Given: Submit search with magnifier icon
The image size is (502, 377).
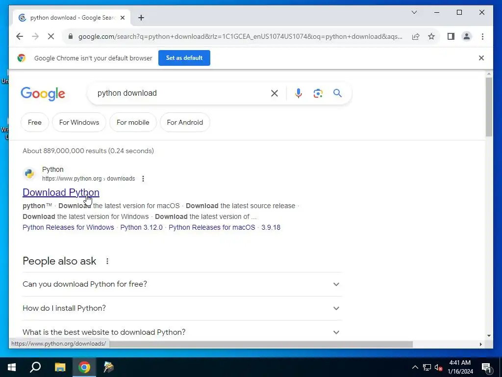Looking at the screenshot, I should pos(337,93).
